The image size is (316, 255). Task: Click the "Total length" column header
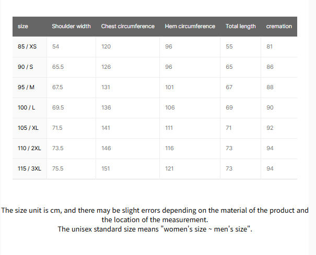(241, 26)
